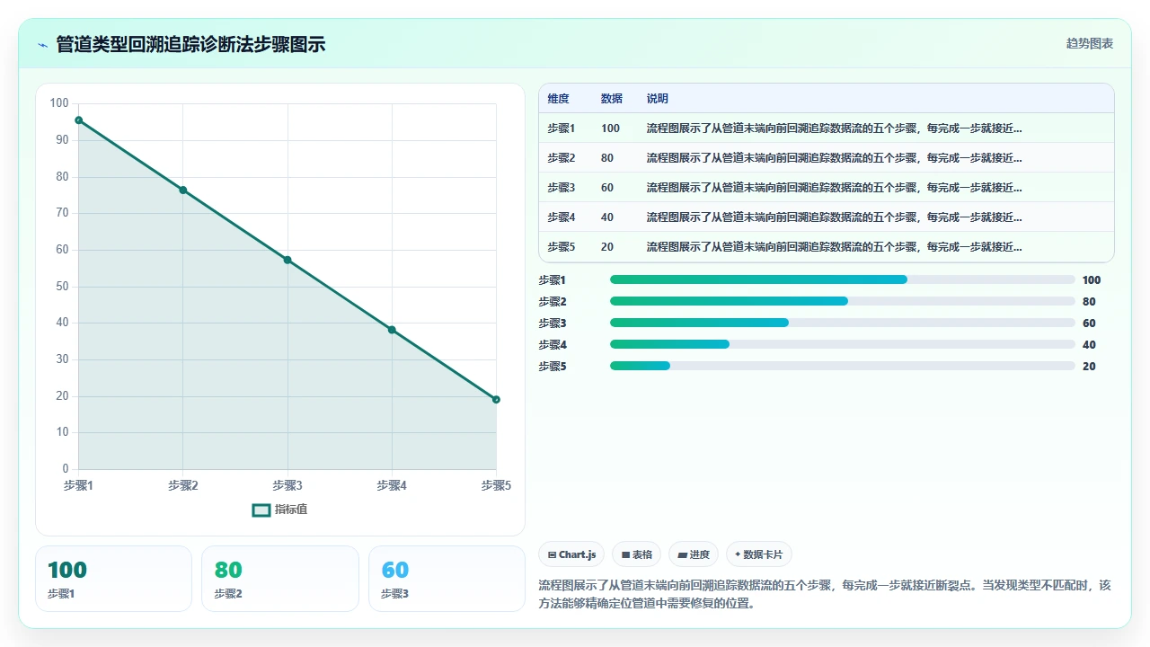
Task: Click the y-axis label 50
Action: click(x=62, y=286)
